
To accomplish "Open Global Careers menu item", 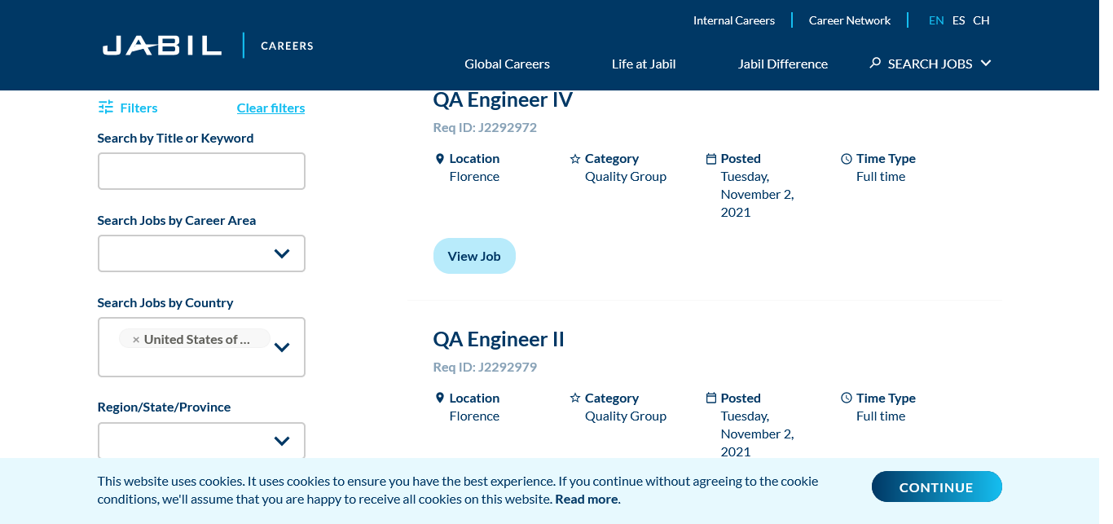I will tap(507, 64).
